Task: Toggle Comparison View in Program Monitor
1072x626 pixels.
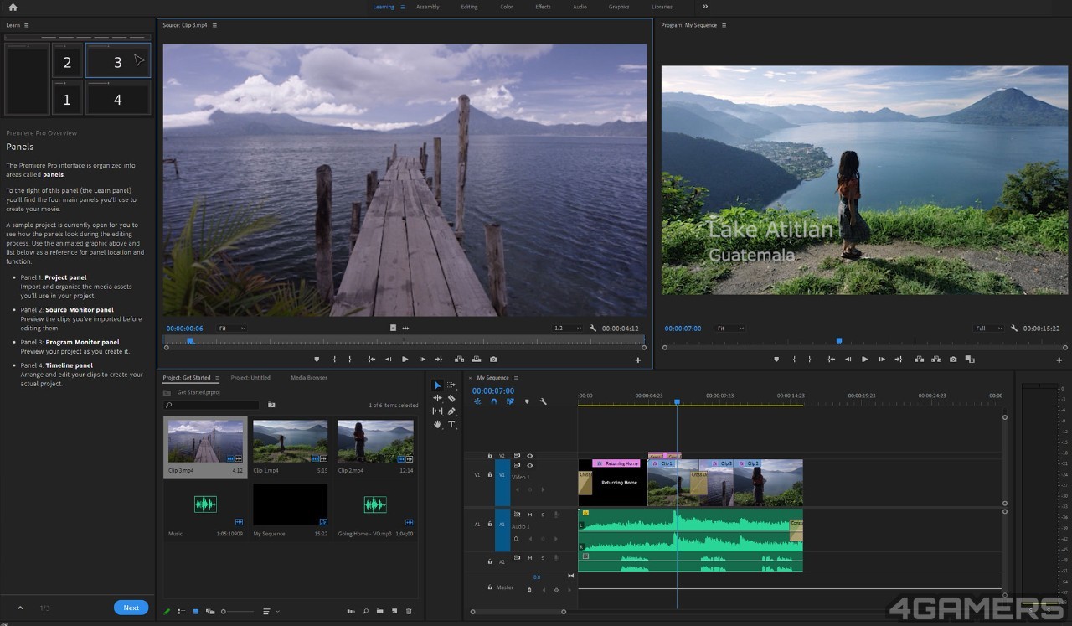Action: coord(970,360)
